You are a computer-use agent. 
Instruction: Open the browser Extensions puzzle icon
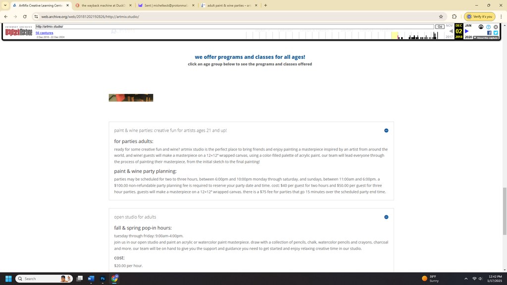[x=455, y=16]
